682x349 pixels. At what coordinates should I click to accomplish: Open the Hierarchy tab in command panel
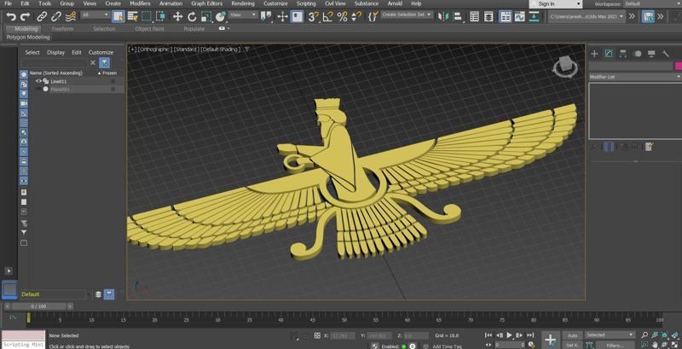[623, 54]
